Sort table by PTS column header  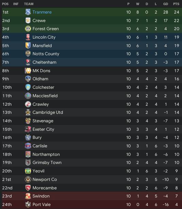click(x=176, y=4)
